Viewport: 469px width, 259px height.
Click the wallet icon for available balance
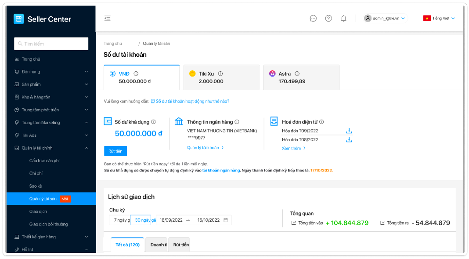[108, 121]
